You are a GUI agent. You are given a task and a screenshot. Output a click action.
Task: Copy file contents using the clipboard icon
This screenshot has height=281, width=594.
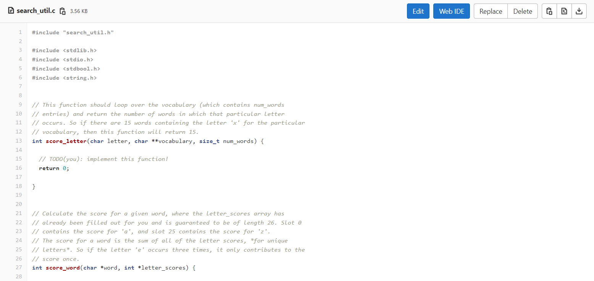549,11
